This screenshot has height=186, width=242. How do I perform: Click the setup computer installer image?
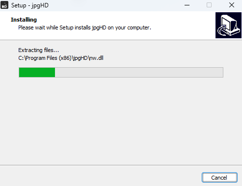pos(228,25)
